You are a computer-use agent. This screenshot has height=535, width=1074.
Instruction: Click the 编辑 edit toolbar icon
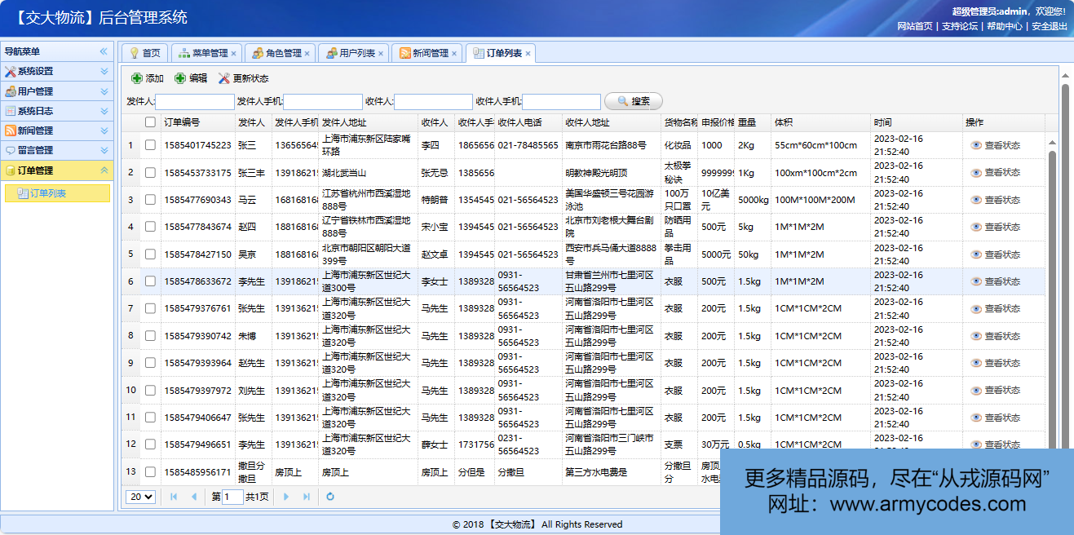click(x=180, y=78)
